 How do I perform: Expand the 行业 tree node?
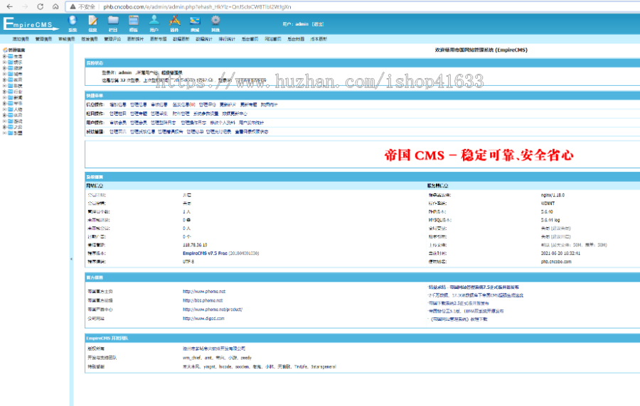tap(4, 92)
